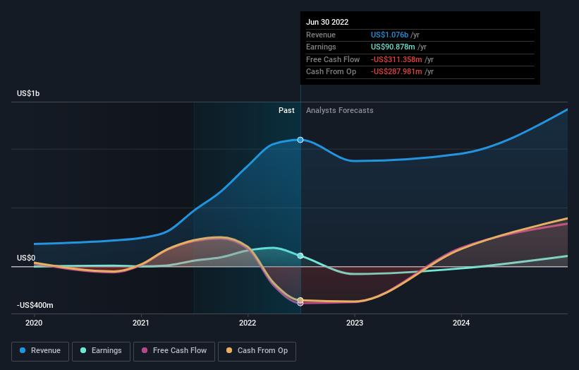This screenshot has height=370, width=579.
Task: Click the pink Free Cash Flow legend dot
Action: [x=145, y=350]
